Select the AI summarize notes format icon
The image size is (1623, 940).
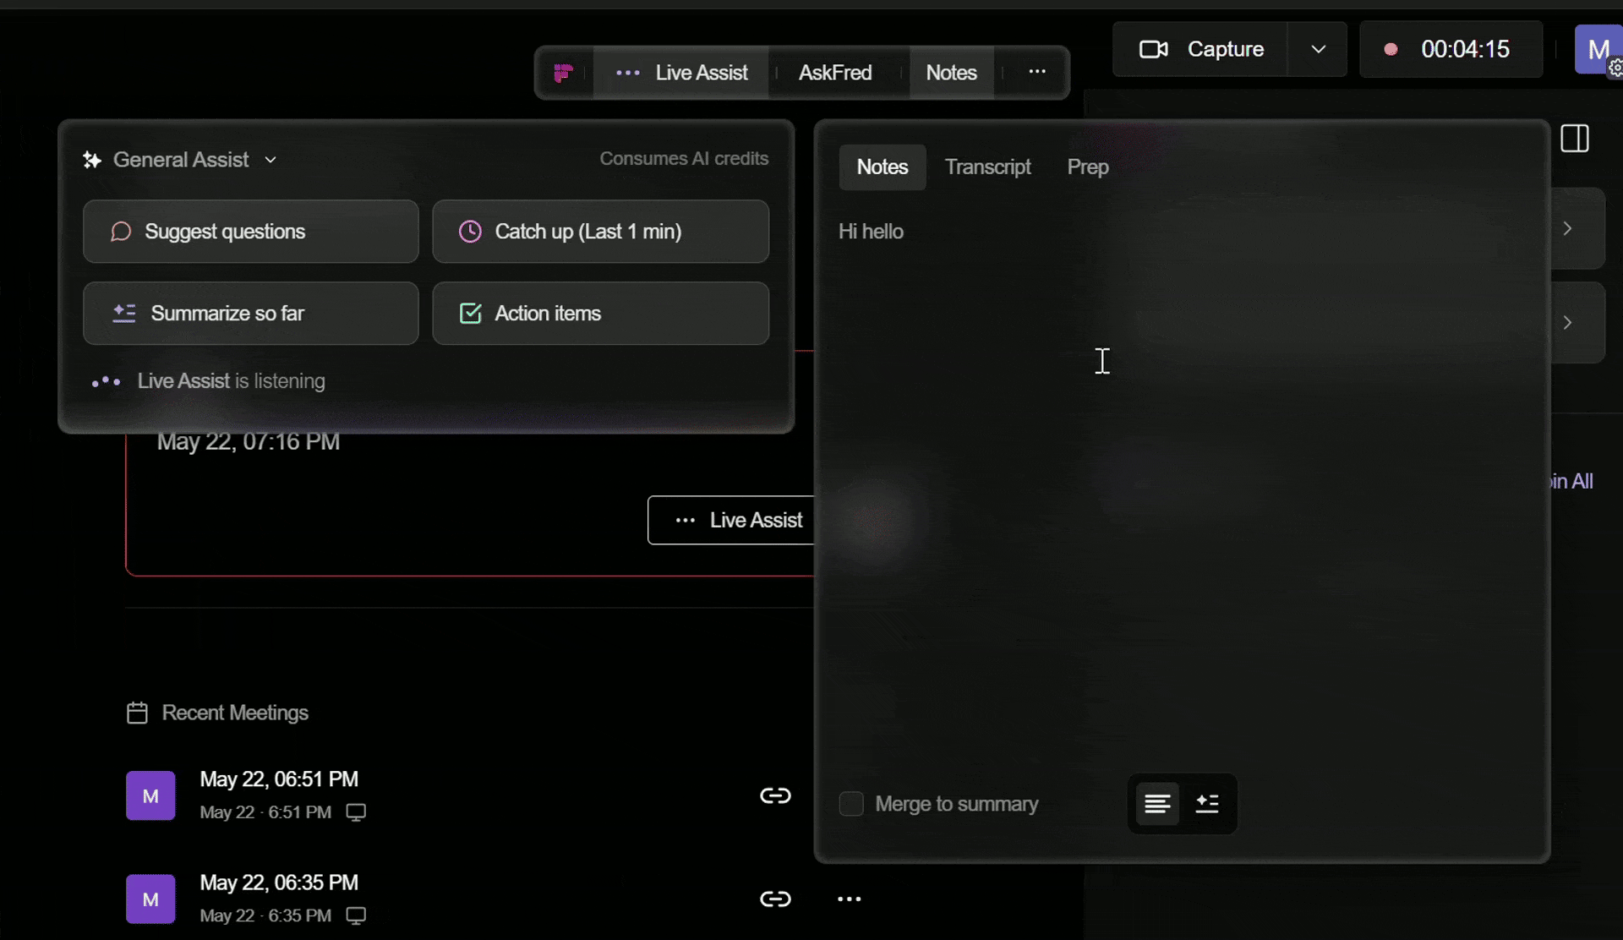pyautogui.click(x=1207, y=804)
